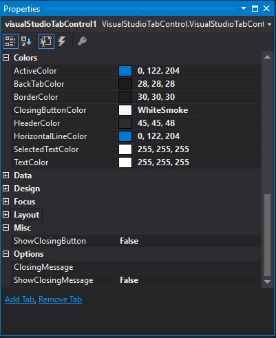Image resolution: width=276 pixels, height=338 pixels.
Task: Show Events with the lightning bolt icon
Action: click(x=62, y=41)
